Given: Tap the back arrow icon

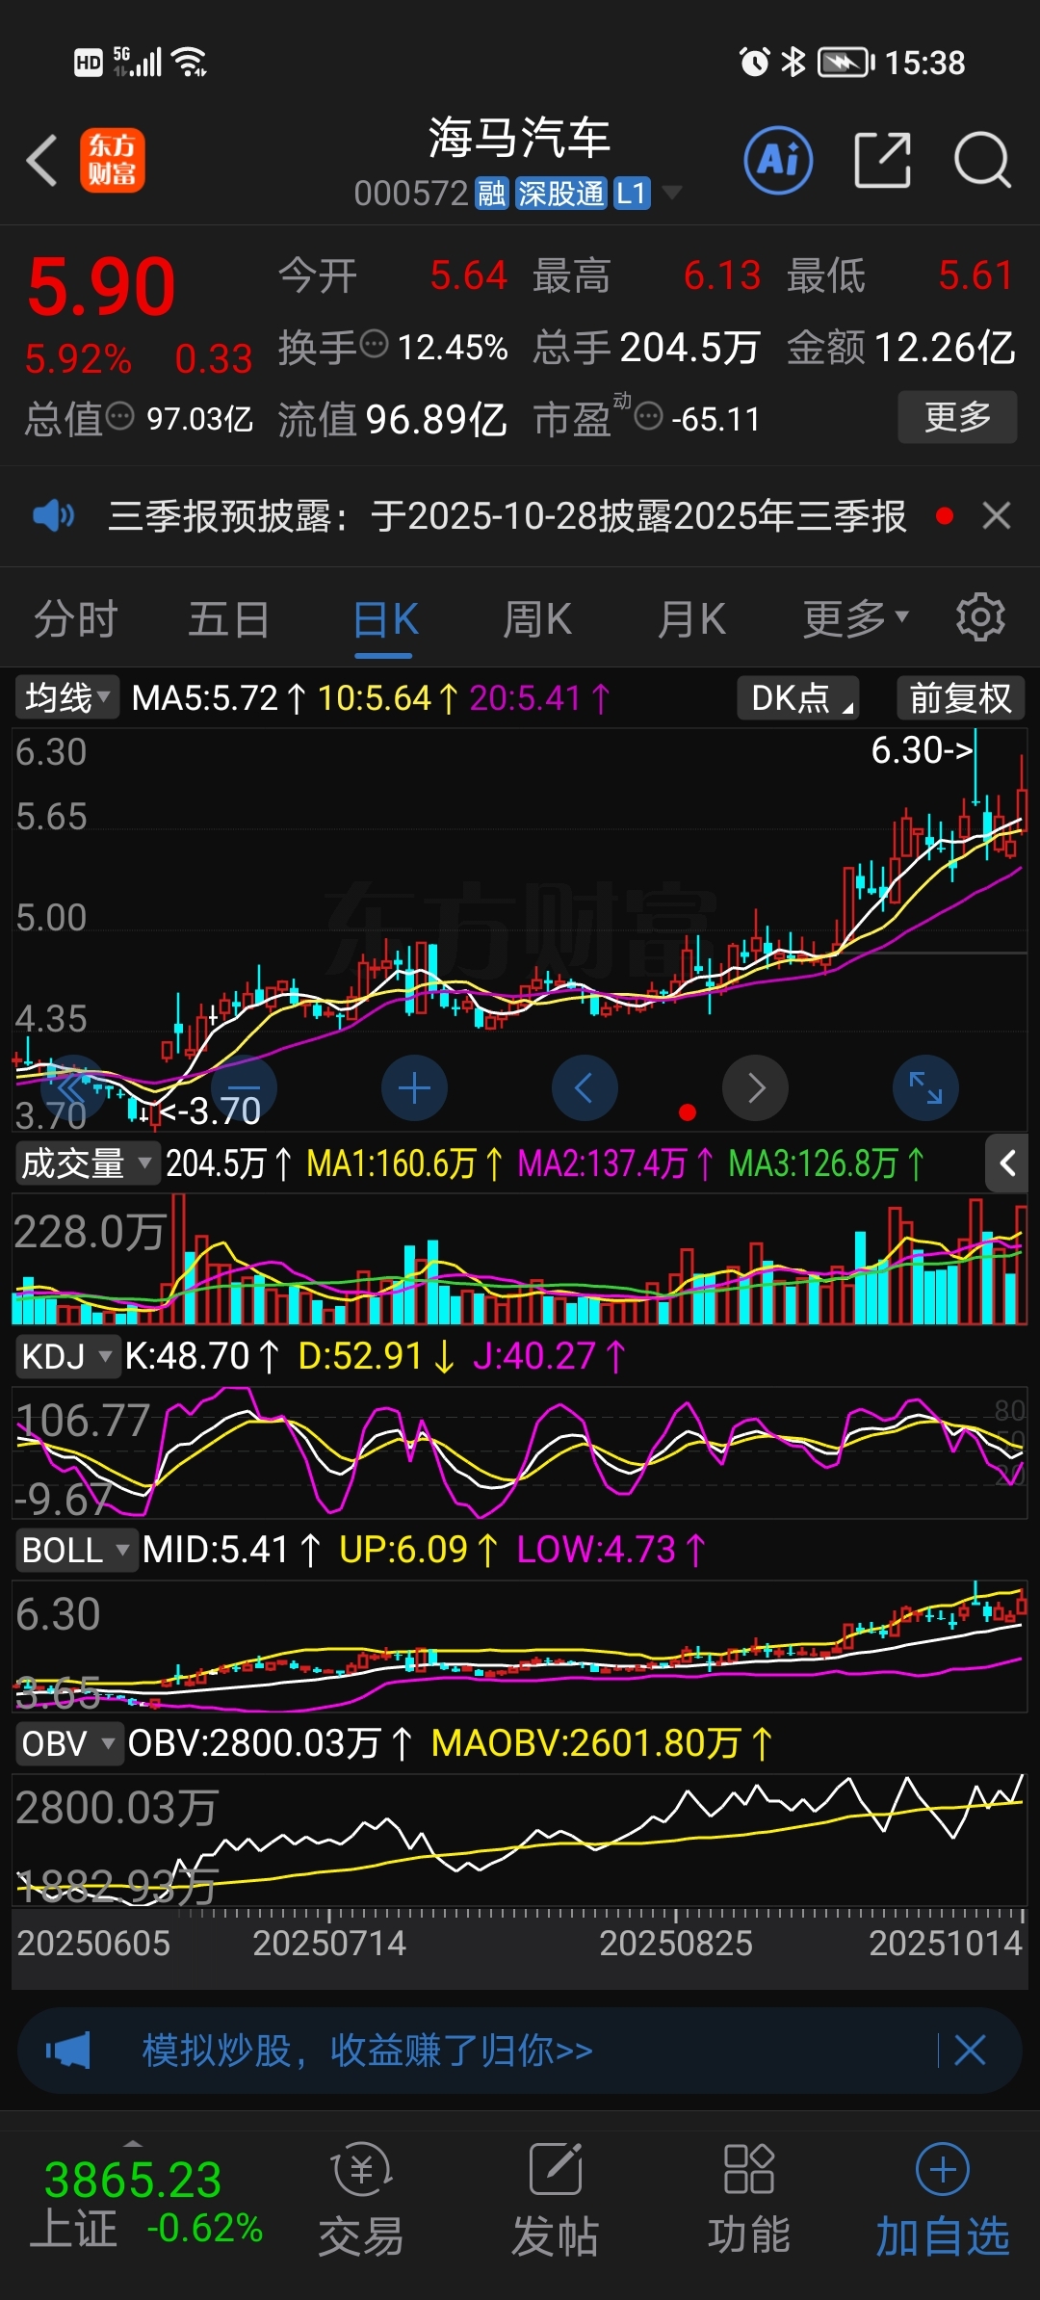Looking at the screenshot, I should tap(42, 160).
